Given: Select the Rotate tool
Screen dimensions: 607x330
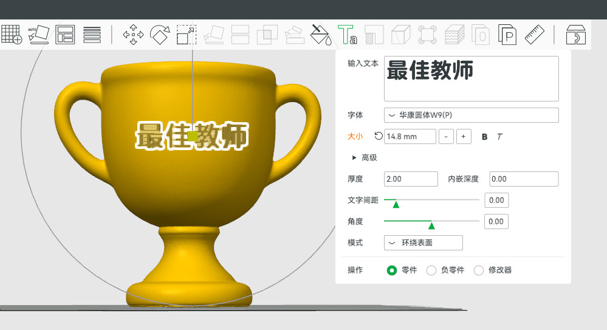Looking at the screenshot, I should (x=160, y=35).
